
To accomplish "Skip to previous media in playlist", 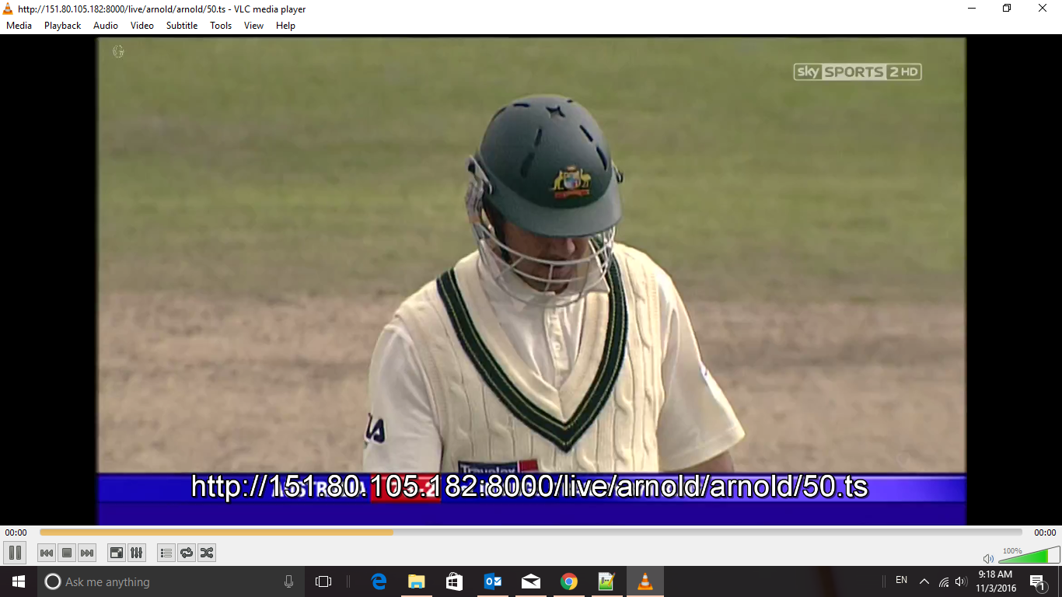I will [47, 553].
